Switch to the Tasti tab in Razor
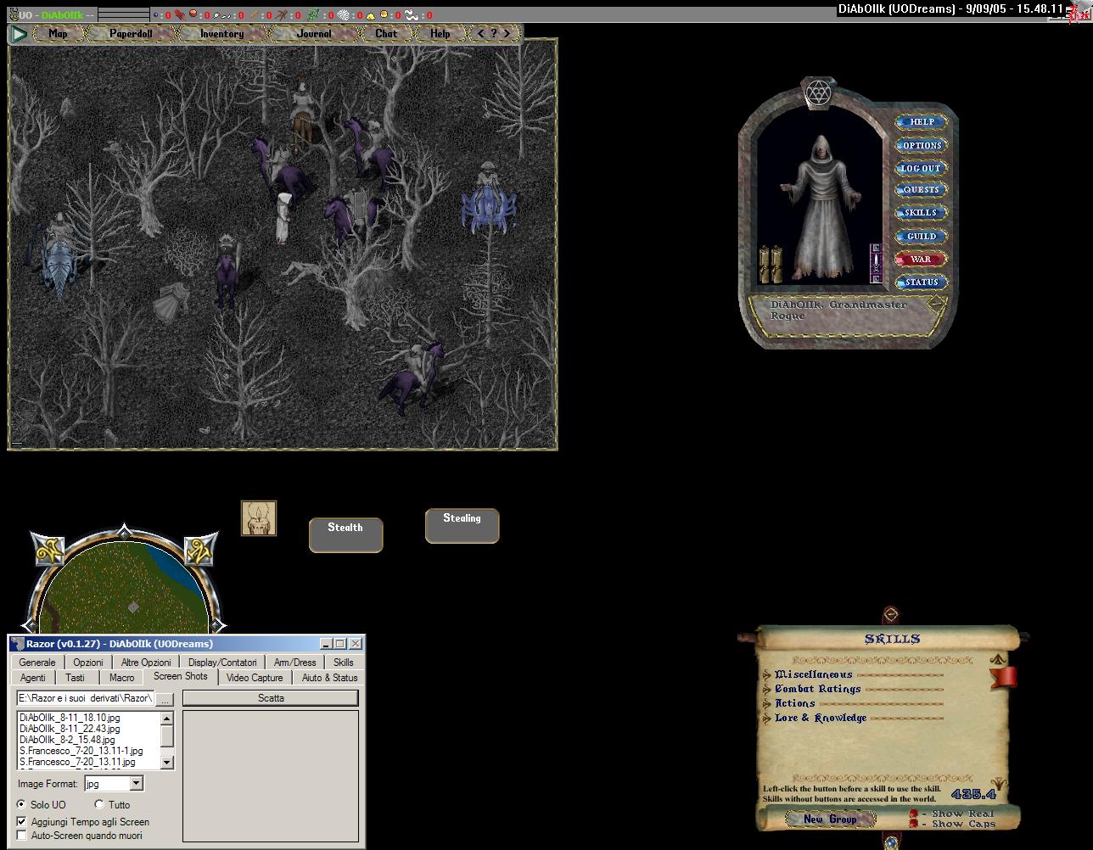Image resolution: width=1093 pixels, height=850 pixels. 76,678
